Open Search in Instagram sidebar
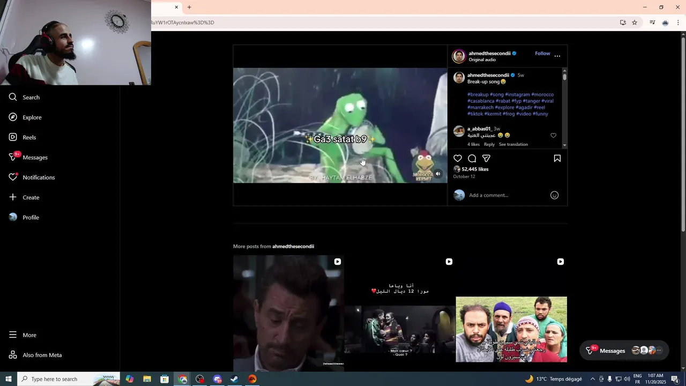 (x=24, y=97)
